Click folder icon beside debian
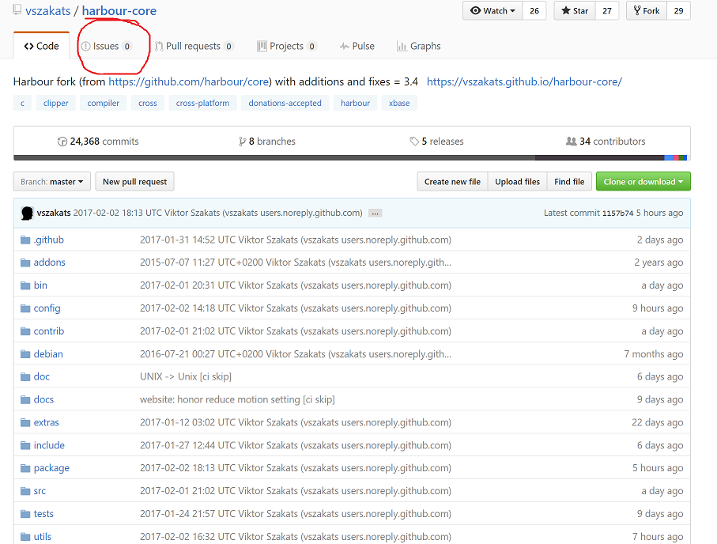This screenshot has width=717, height=544. click(25, 354)
